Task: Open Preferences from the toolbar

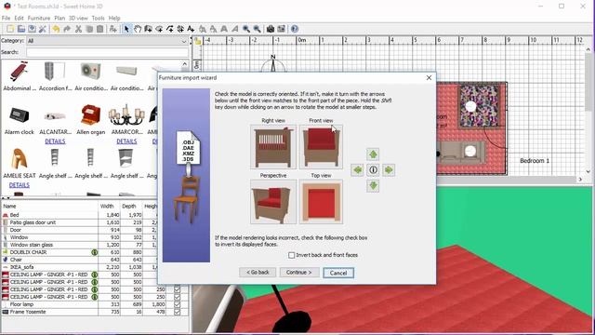Action: coord(43,29)
